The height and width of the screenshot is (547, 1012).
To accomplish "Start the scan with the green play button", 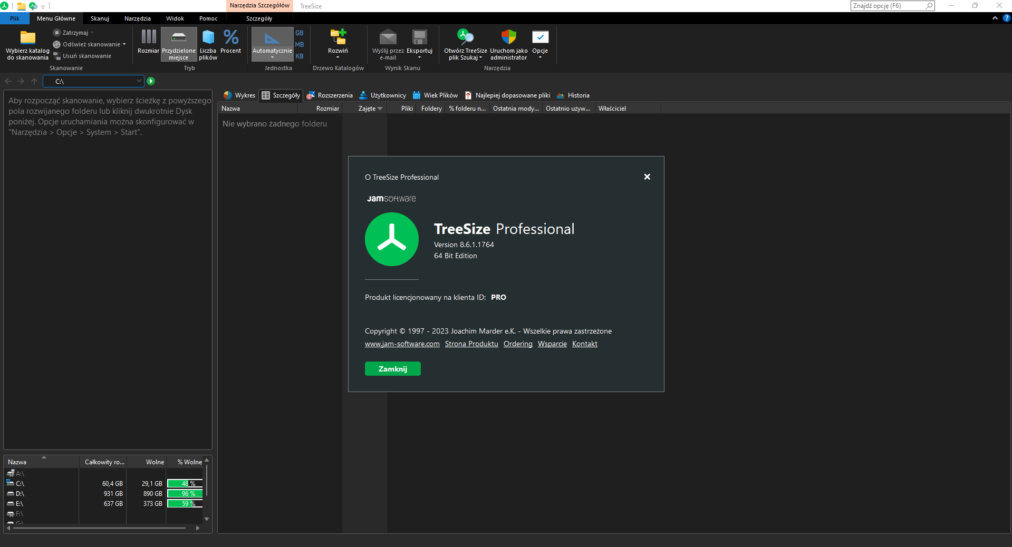I will click(151, 81).
